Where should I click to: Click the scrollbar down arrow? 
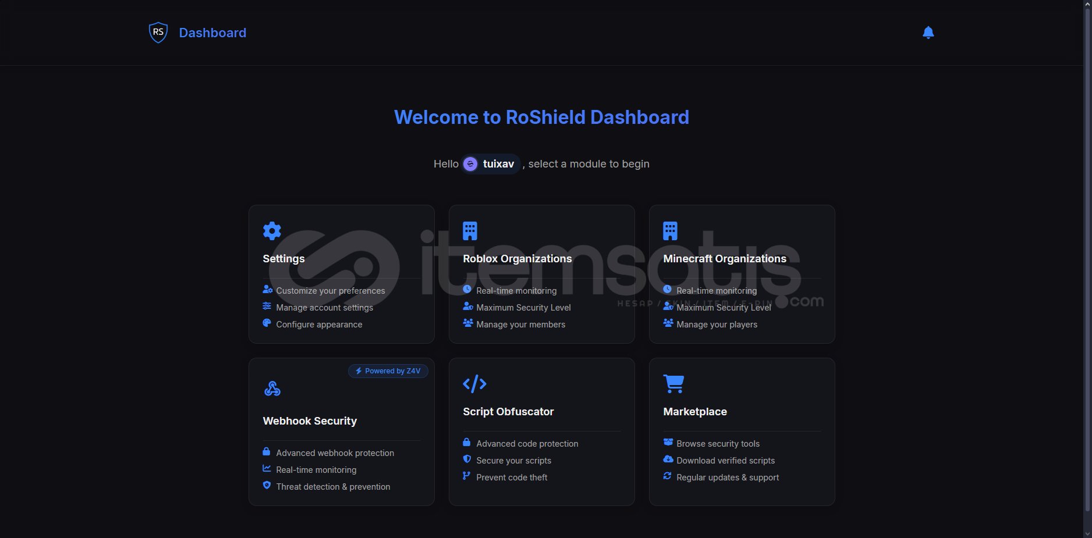point(1087,533)
